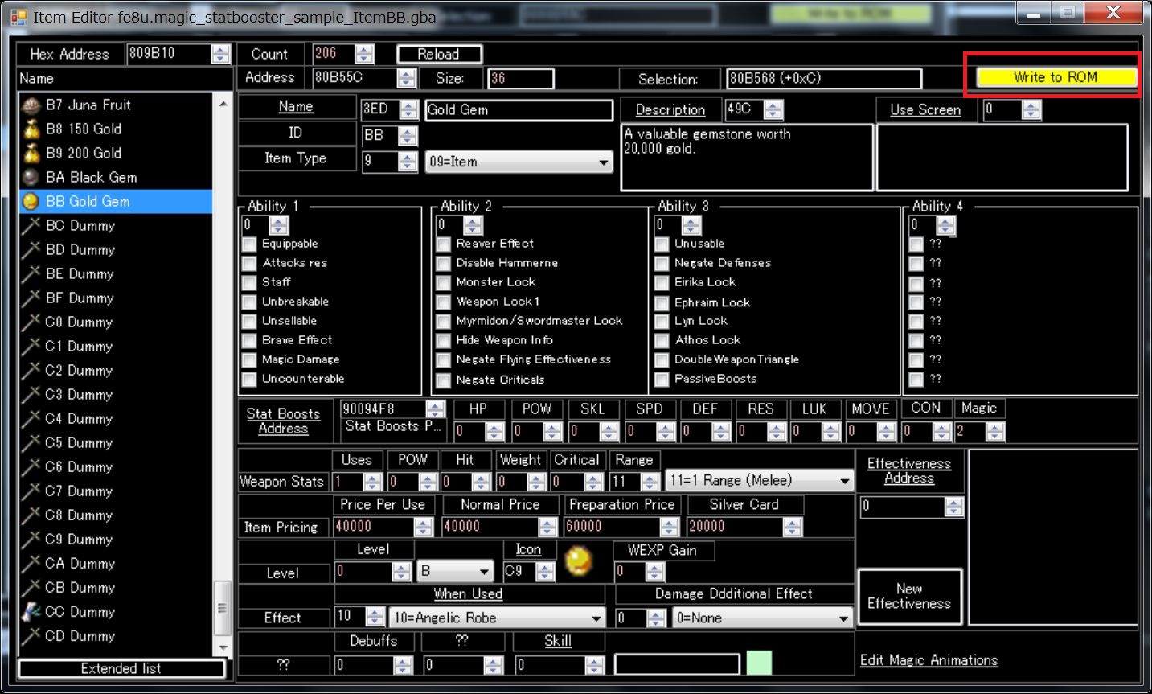Enable the Equippable checkbox

tap(250, 244)
